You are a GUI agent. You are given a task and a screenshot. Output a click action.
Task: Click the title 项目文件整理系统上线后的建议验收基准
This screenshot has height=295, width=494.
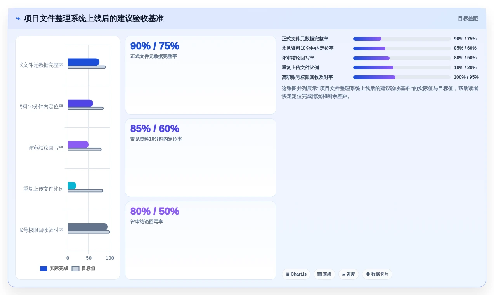94,19
